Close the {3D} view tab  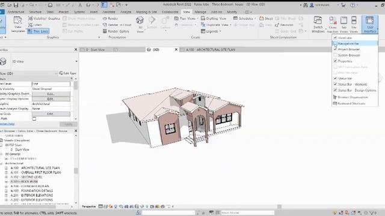tap(176, 49)
